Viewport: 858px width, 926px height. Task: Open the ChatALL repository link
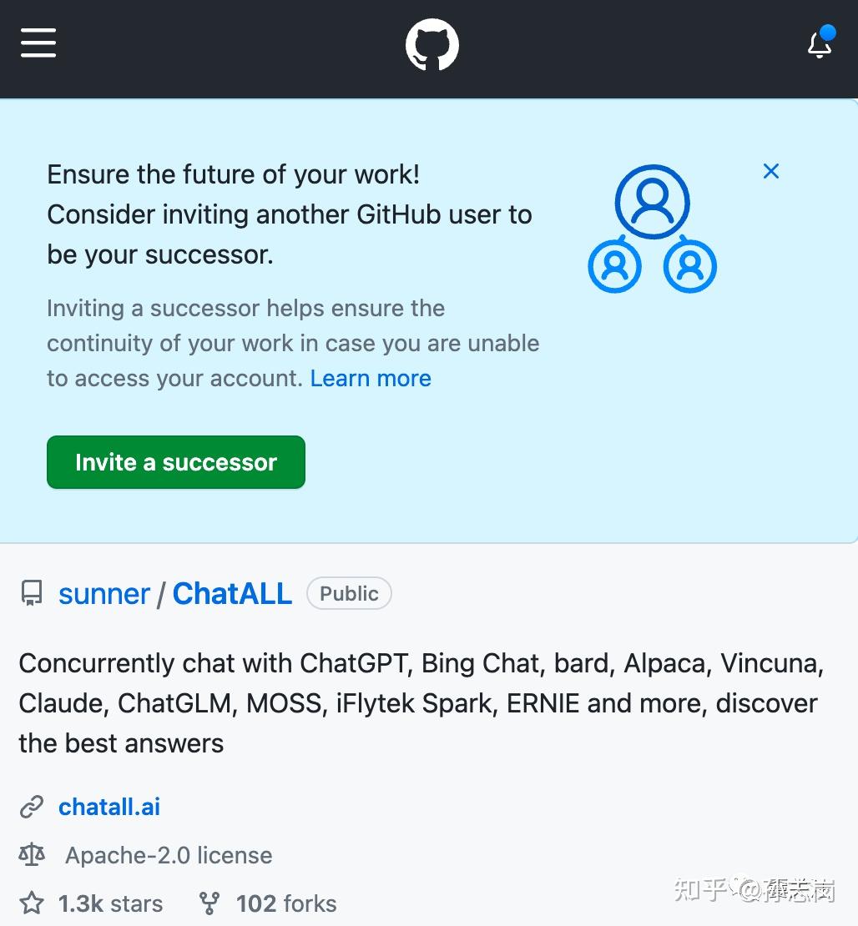(232, 593)
